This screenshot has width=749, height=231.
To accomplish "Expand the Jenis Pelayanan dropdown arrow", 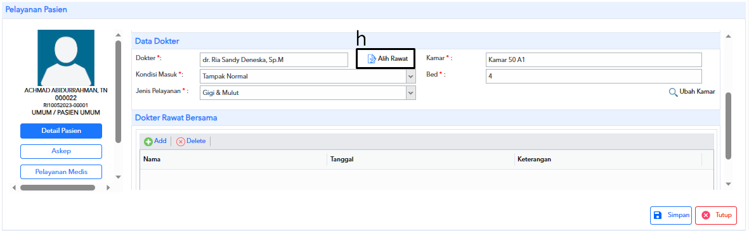I will coord(411,93).
